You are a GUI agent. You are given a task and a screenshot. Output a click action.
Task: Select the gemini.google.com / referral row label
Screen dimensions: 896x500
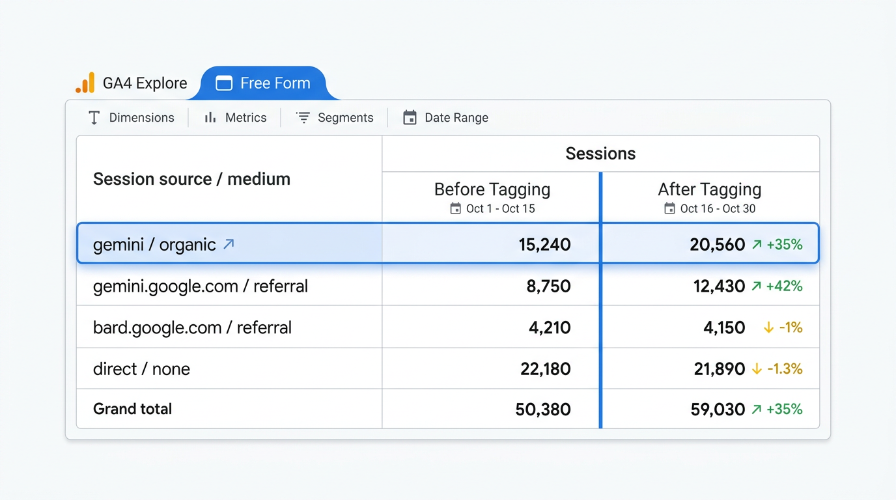(x=201, y=286)
